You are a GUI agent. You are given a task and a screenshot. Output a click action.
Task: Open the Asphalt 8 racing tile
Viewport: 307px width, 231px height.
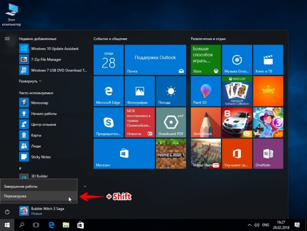pyautogui.click(x=237, y=122)
